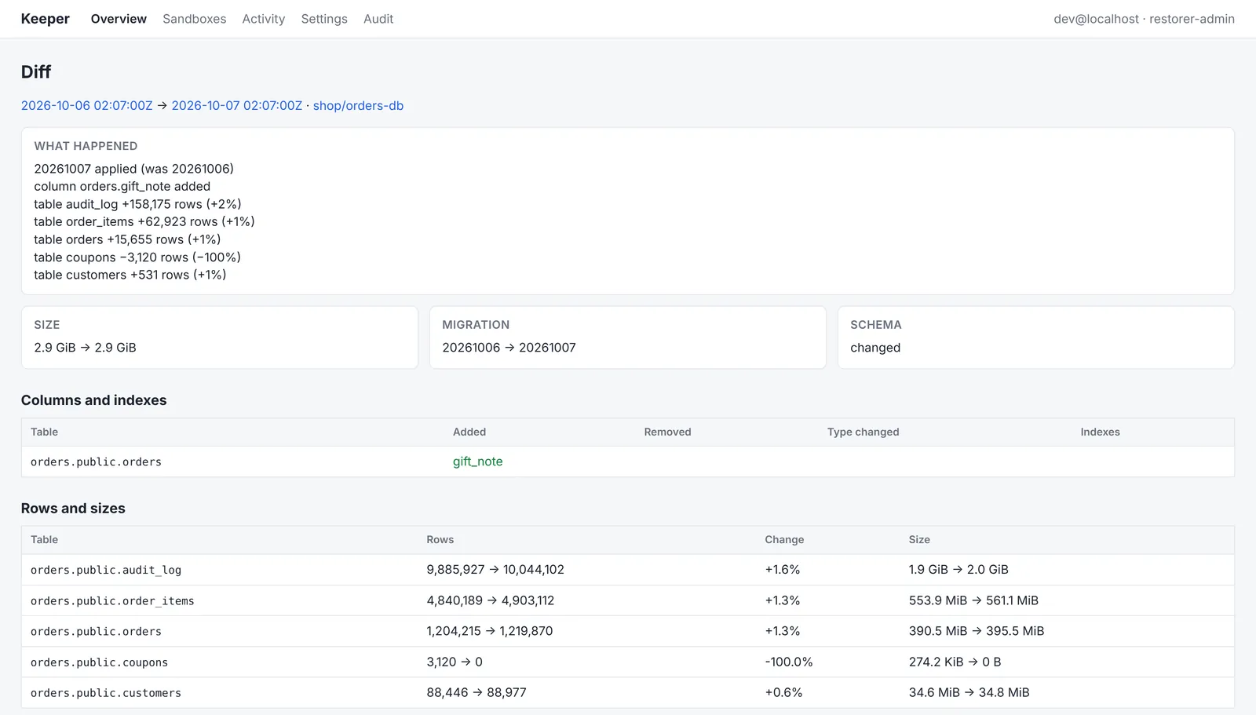Open the 2026-10-07 02:07:00Z snapshot link
1256x715 pixels.
click(237, 106)
